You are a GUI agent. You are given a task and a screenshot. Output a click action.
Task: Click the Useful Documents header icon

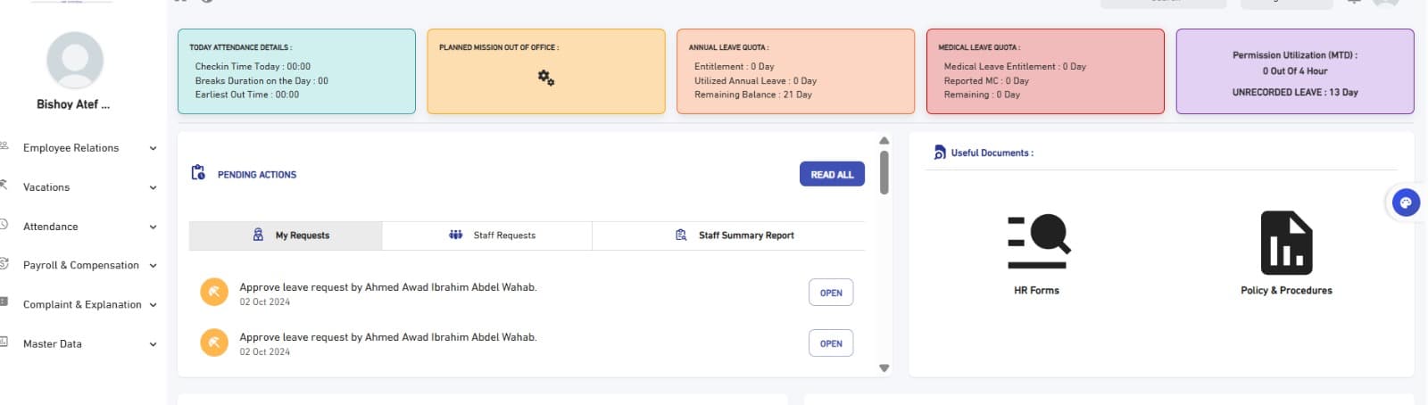click(x=939, y=153)
